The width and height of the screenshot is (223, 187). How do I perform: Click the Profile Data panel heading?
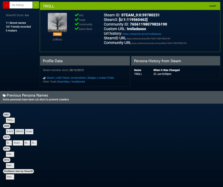point(53,61)
